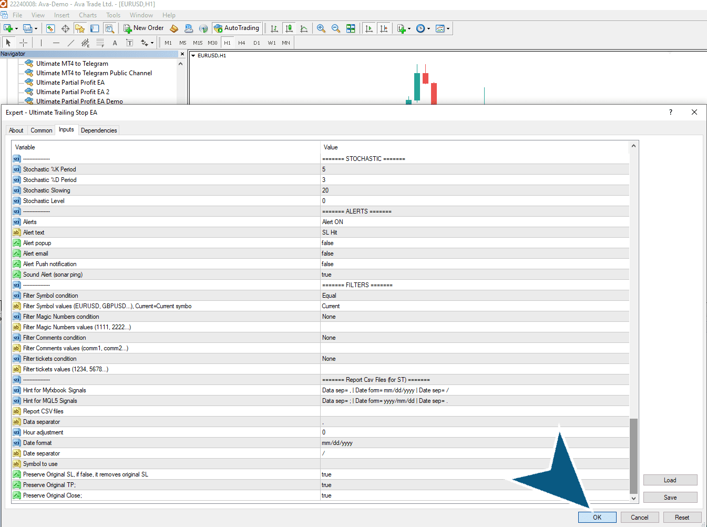
Task: Toggle AutoTrading in the toolbar
Action: coord(237,28)
